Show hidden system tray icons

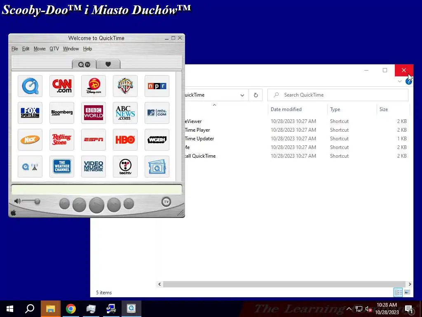349,309
